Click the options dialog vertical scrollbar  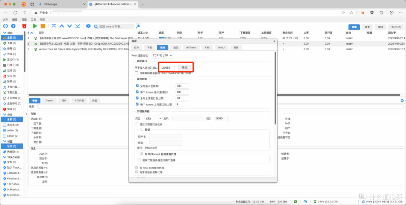coord(275,88)
